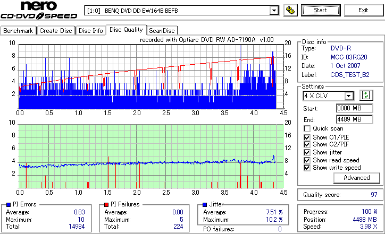Screen dimensions: 385x234
Task: Click the disc label CDS_TEST_B2
Action: [350, 75]
